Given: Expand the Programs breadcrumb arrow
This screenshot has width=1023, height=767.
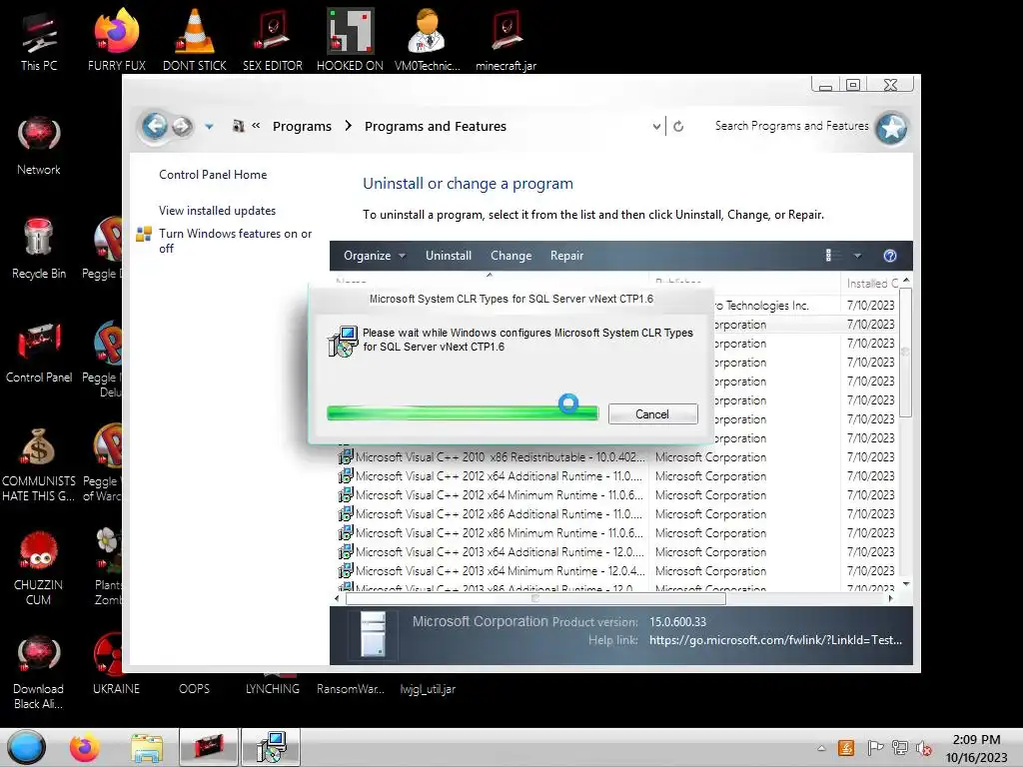Looking at the screenshot, I should [x=349, y=126].
